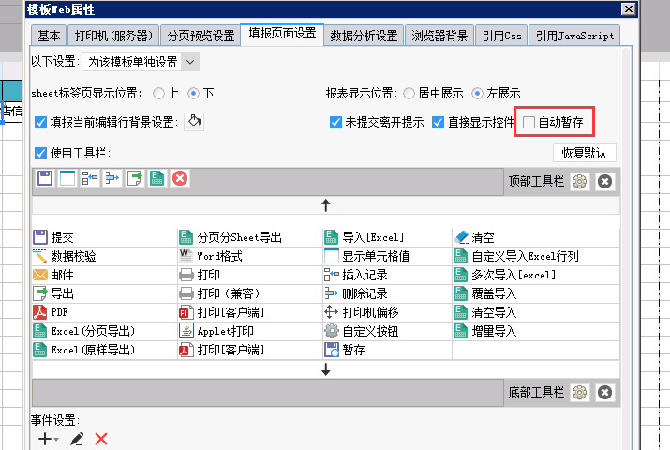This screenshot has height=450, width=670.
Task: Open the 为该模板单独设置 dropdown
Action: (x=141, y=63)
